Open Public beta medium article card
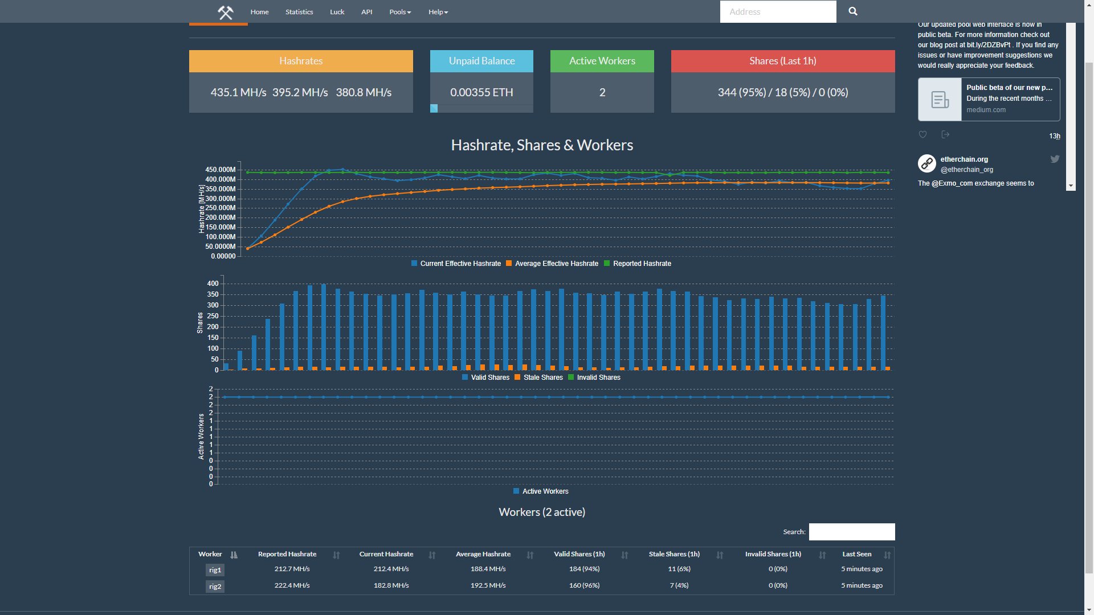The height and width of the screenshot is (615, 1094). [x=989, y=100]
